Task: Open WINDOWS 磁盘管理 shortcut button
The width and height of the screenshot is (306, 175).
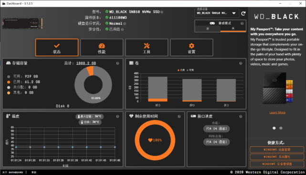Action: (277, 150)
